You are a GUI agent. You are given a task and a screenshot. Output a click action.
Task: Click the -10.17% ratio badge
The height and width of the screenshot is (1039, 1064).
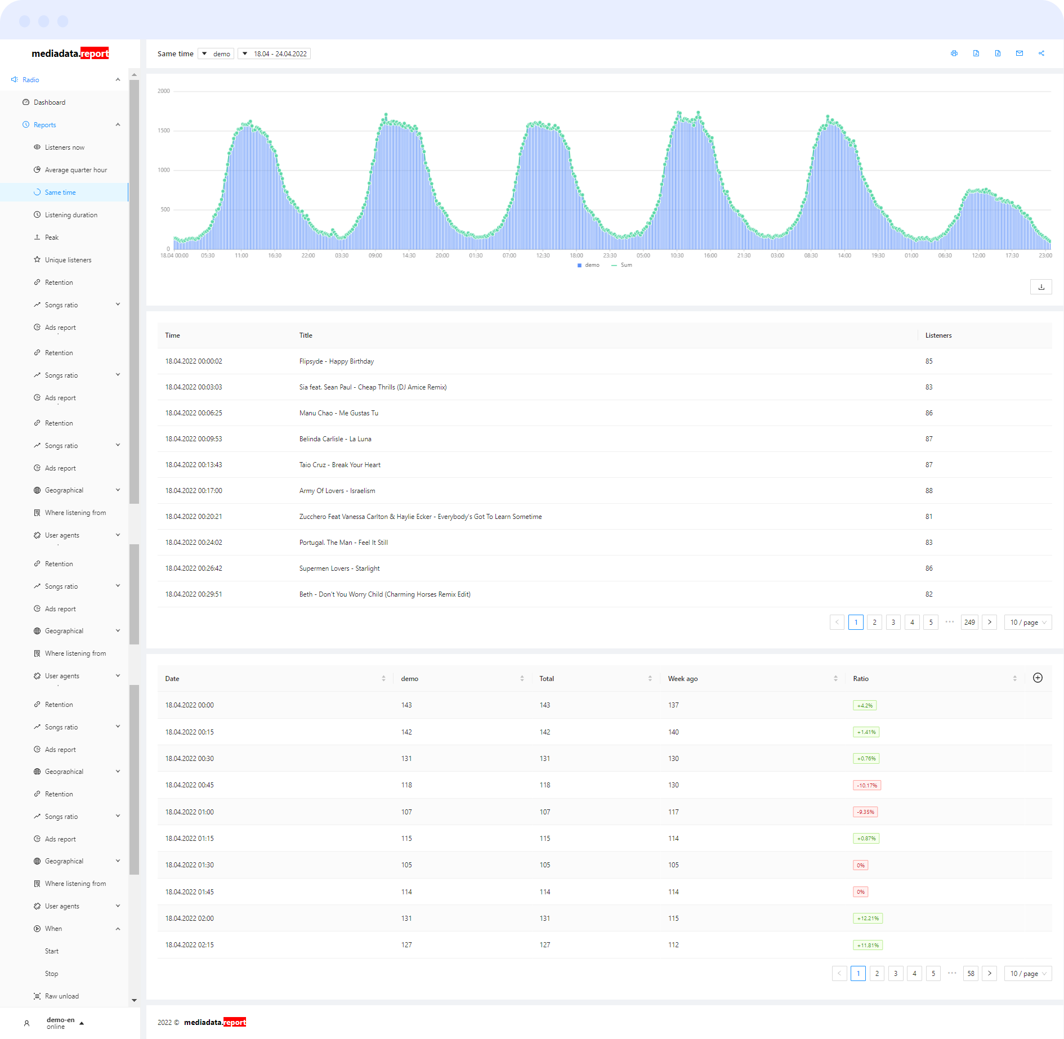[867, 785]
